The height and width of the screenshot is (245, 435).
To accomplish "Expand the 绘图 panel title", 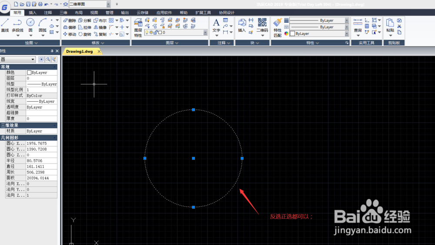I will pyautogui.click(x=30, y=43).
